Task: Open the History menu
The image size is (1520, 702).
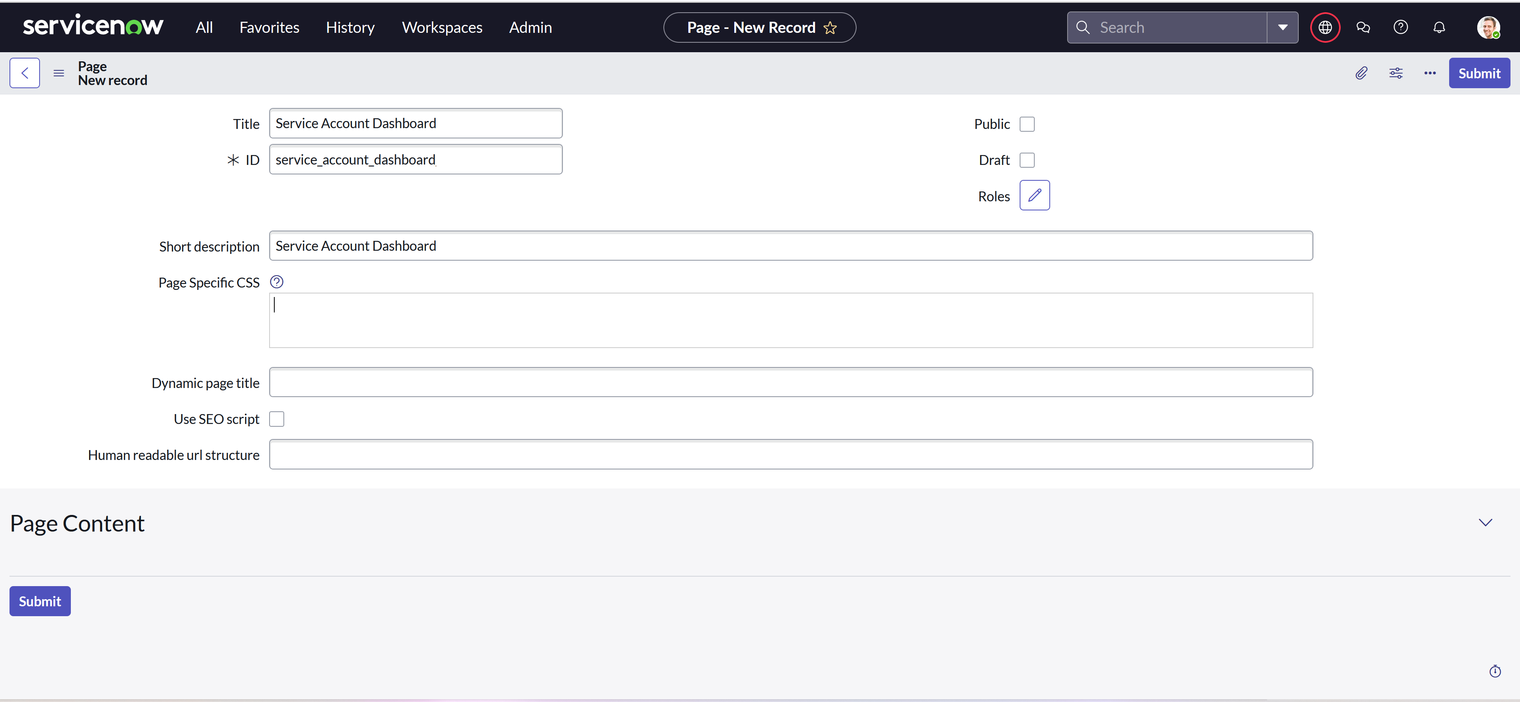Action: coord(350,27)
